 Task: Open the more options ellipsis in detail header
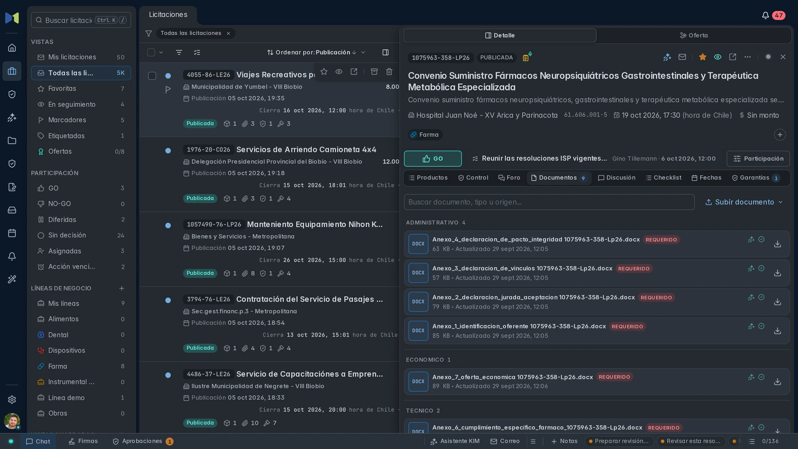tap(748, 57)
